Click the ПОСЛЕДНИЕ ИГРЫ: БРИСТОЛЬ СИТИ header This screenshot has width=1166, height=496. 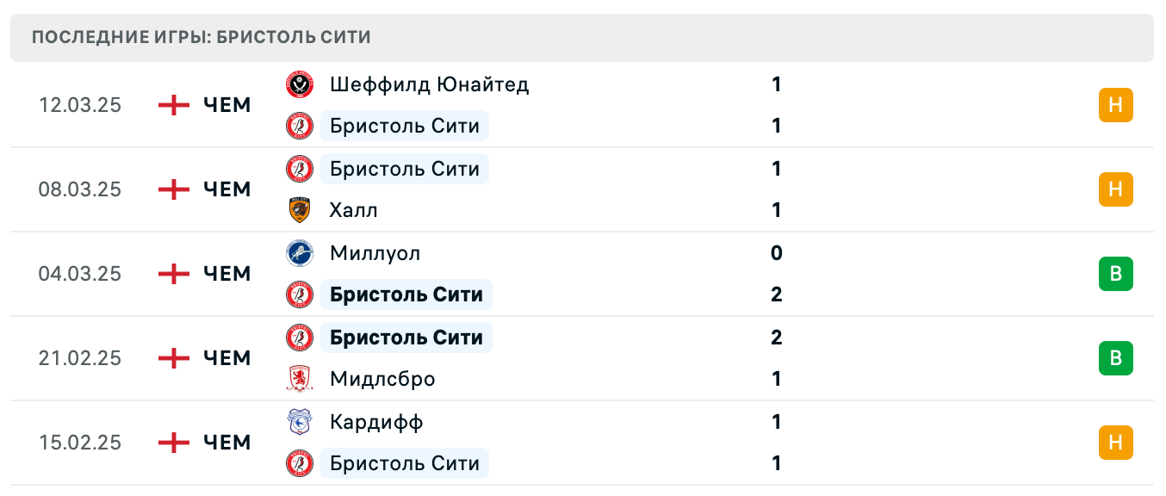[x=201, y=37]
